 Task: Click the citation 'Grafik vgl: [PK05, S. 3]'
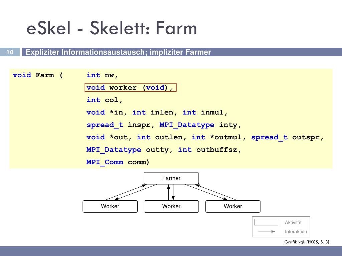click(x=307, y=242)
